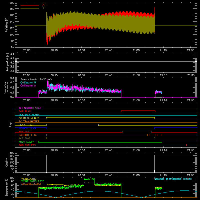Click the 140 tick on the Pointing axis

tap(12, 22)
